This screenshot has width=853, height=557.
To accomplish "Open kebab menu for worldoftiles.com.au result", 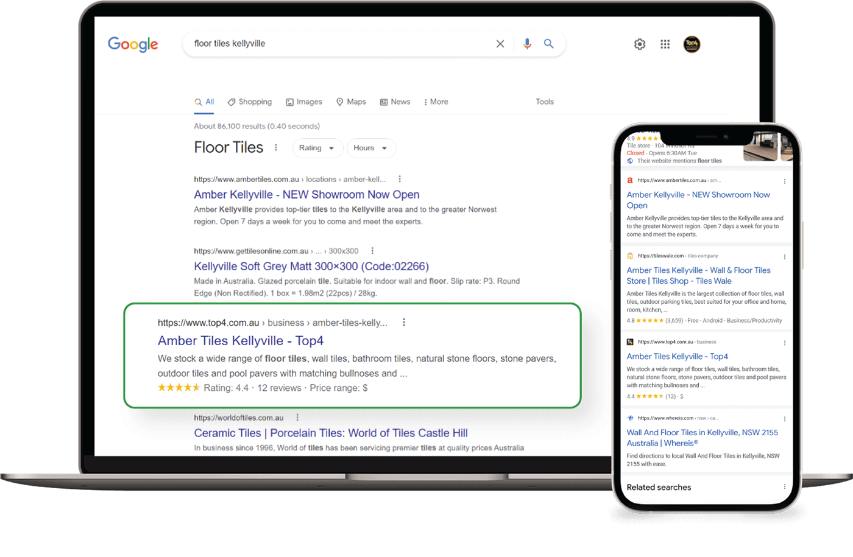I will tap(297, 418).
